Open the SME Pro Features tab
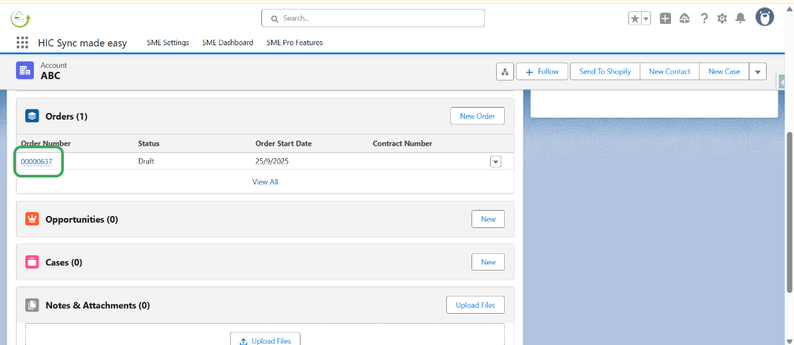The image size is (794, 345). 295,43
